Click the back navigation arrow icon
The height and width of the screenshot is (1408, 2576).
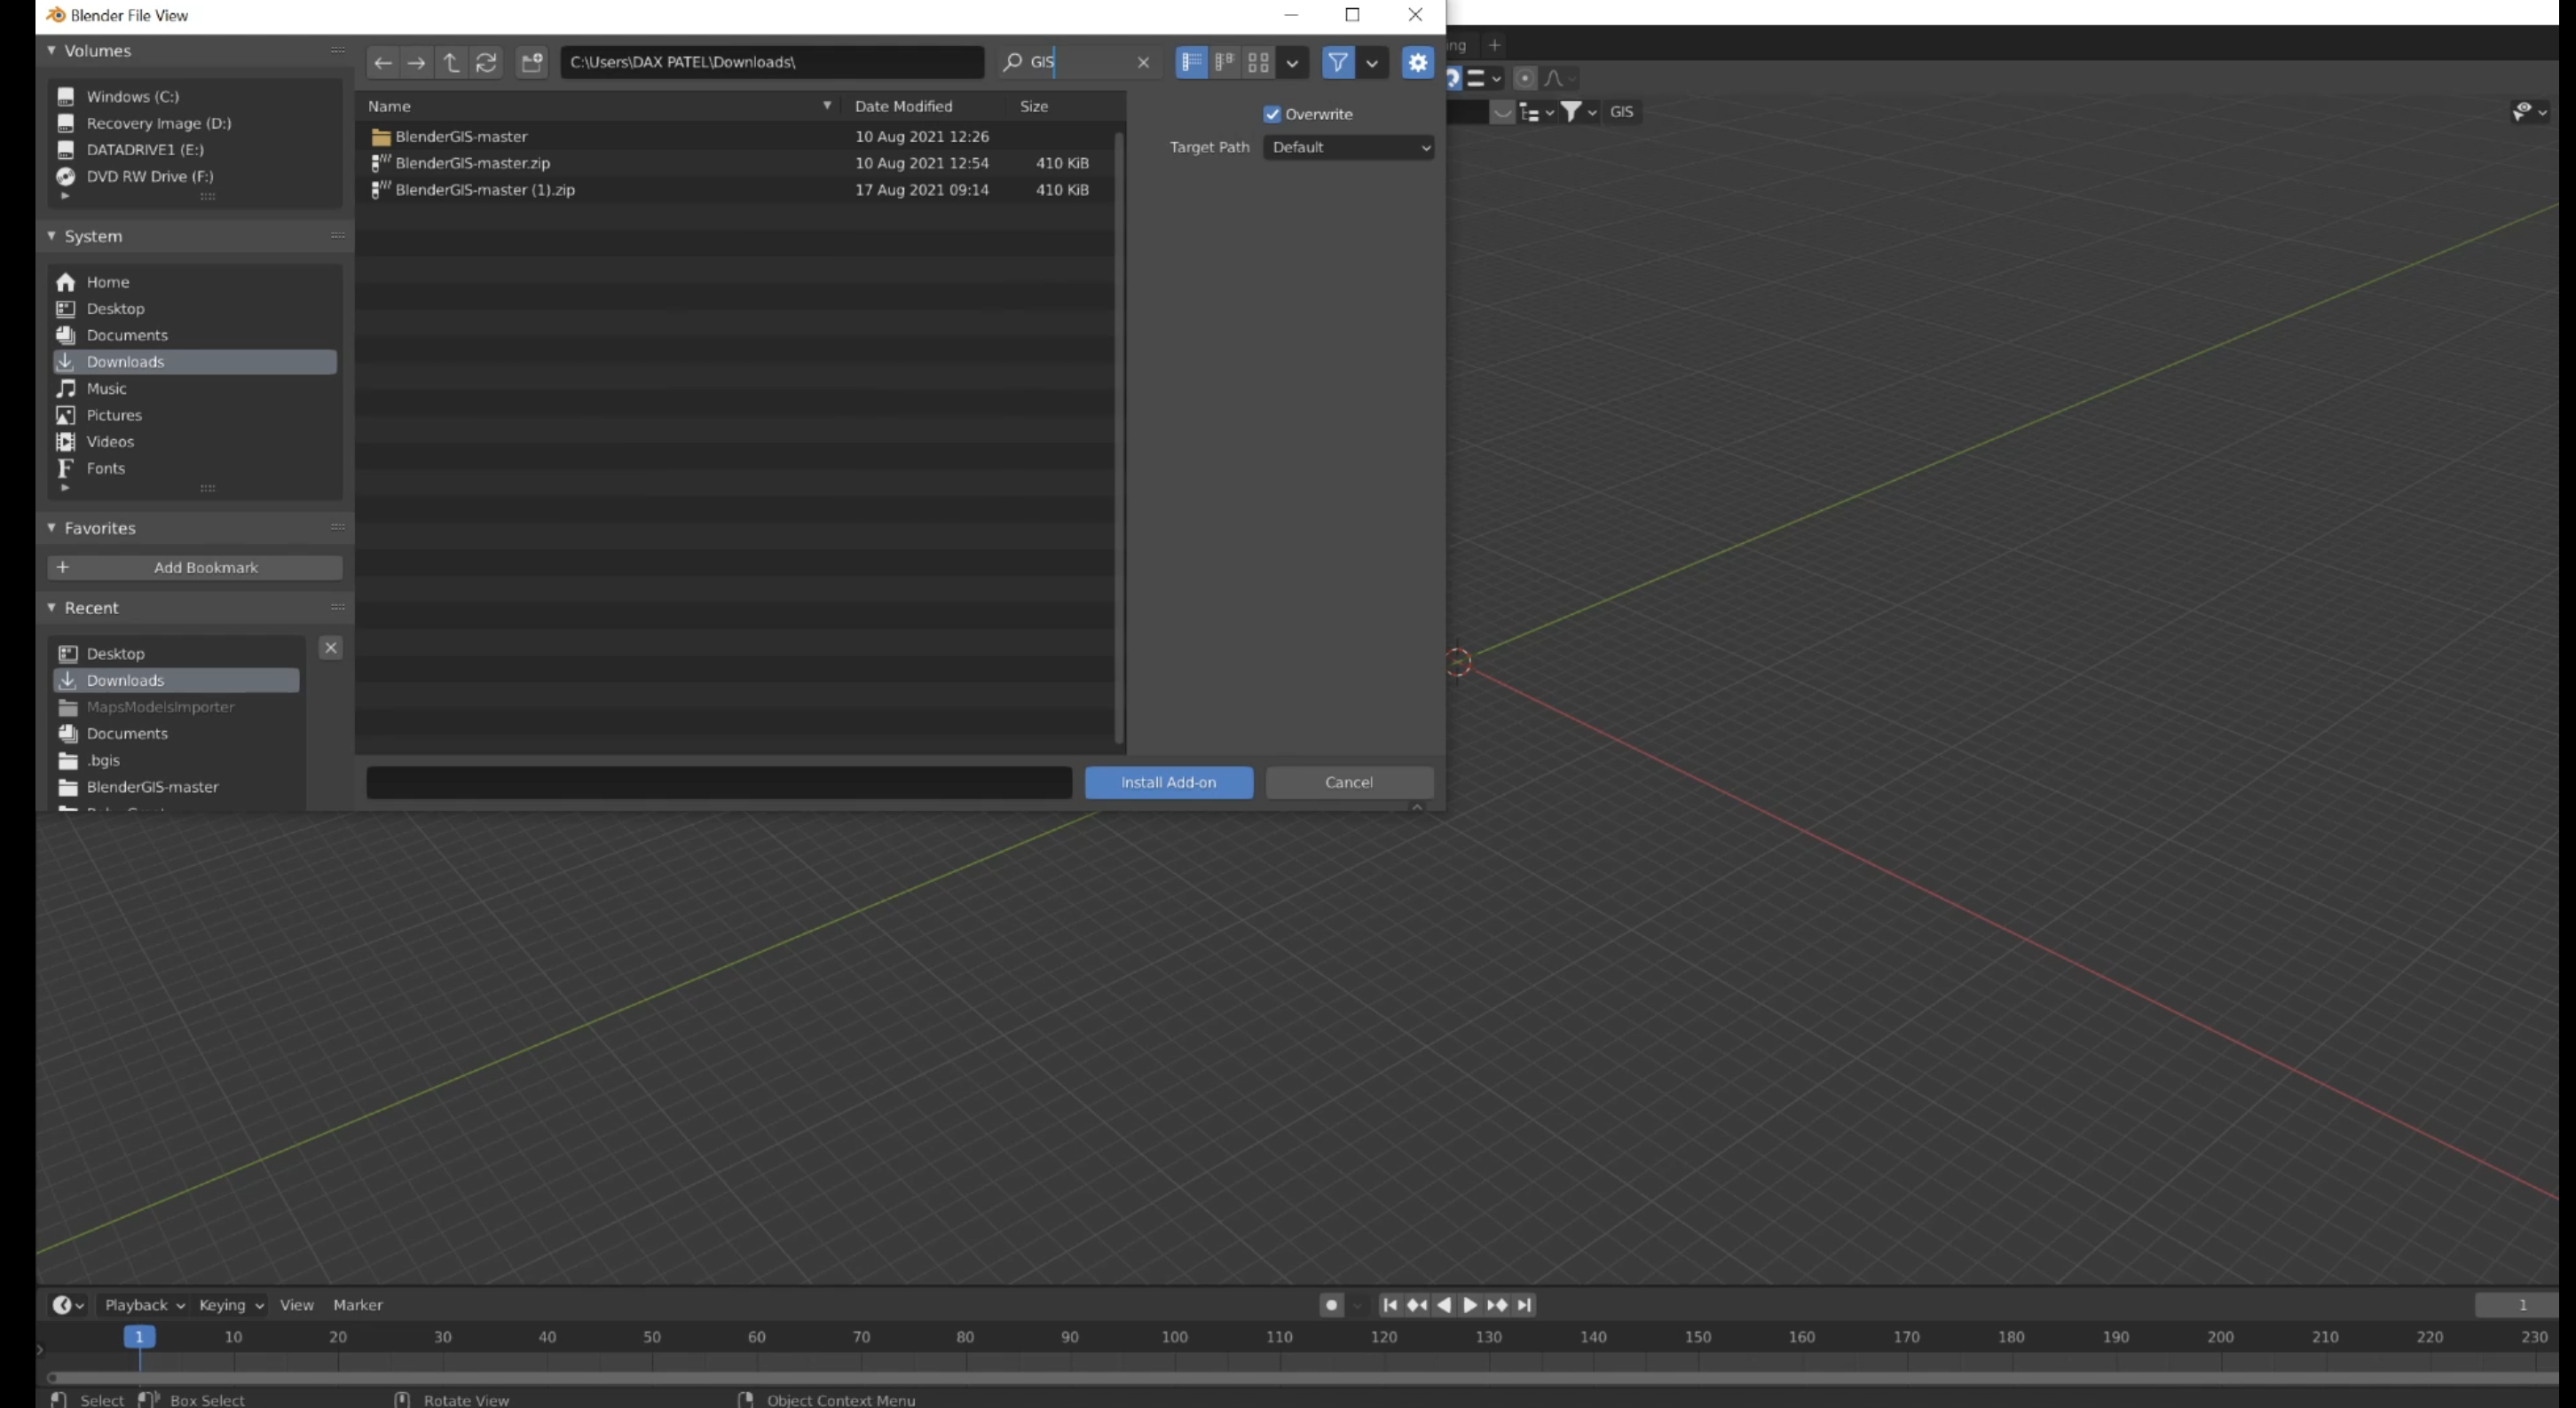coord(383,60)
